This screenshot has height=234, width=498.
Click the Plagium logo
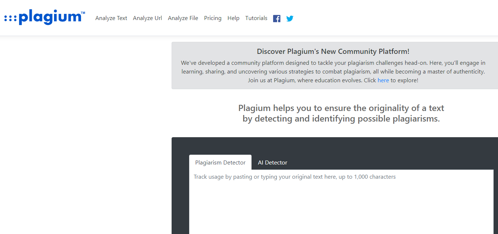tap(44, 17)
